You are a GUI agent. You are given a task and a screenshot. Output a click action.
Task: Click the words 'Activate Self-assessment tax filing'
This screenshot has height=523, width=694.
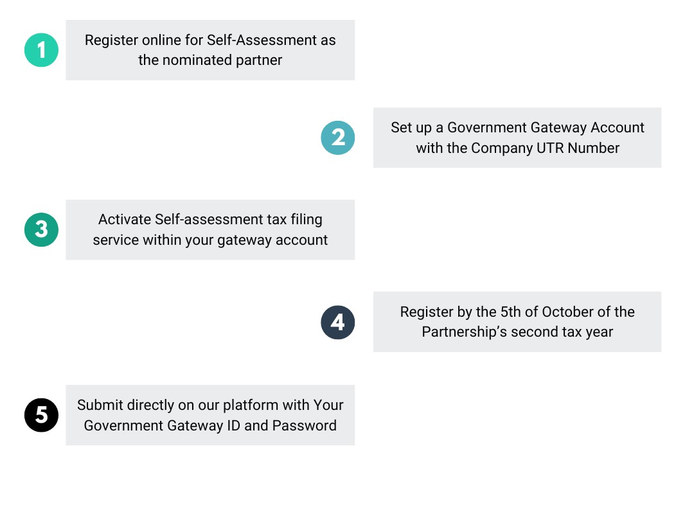click(210, 220)
